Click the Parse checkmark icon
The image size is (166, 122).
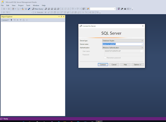49,12
